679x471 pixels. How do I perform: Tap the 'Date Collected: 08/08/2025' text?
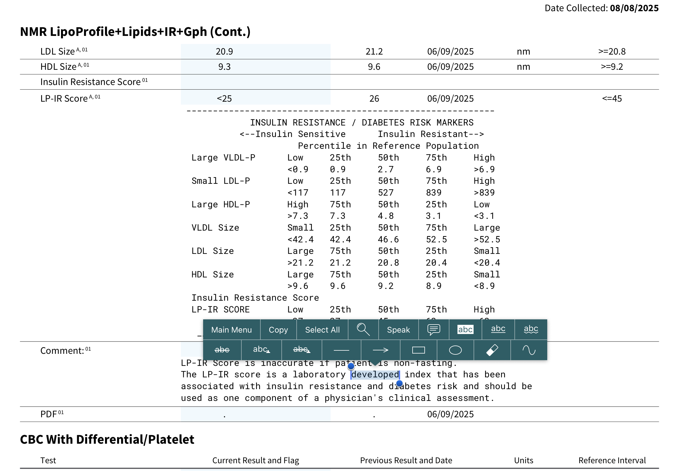click(x=601, y=8)
